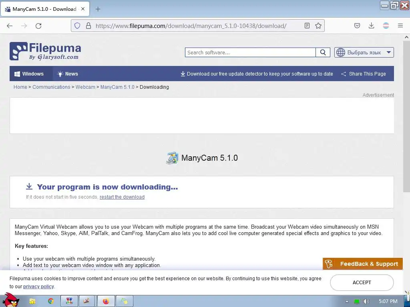
Task: View site security via the padlock icon
Action: click(88, 26)
